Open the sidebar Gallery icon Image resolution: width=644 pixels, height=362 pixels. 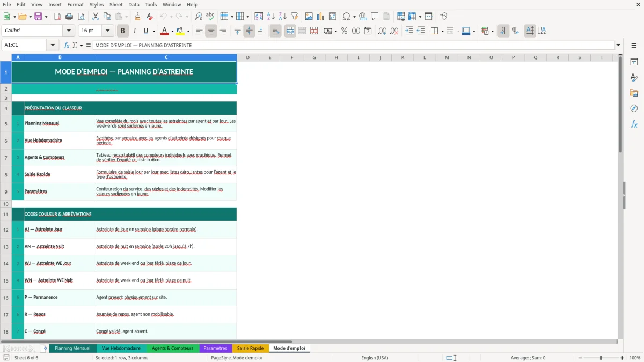click(634, 93)
